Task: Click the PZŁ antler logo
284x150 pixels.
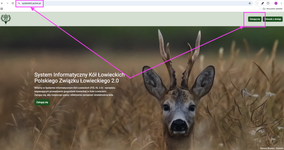Action: pyautogui.click(x=6, y=19)
